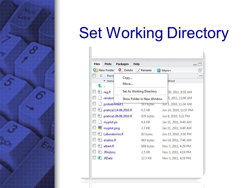Click the Name column sort arrow
The width and height of the screenshot is (251, 188).
tap(104, 81)
